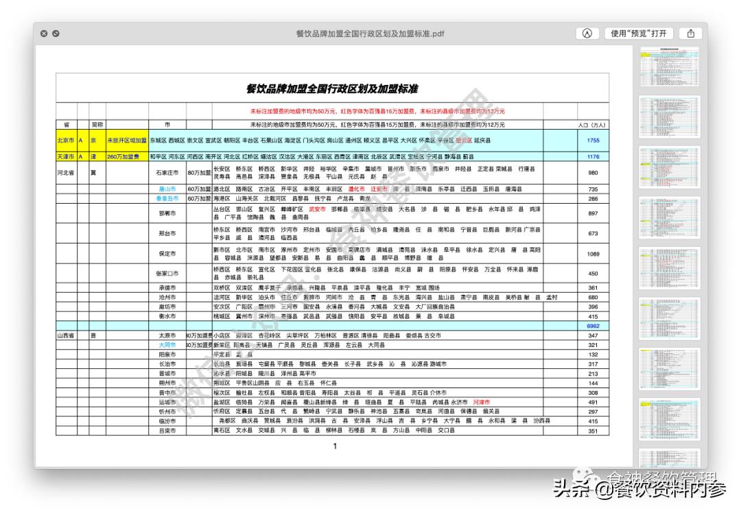Close the PDF preview with the X icon
This screenshot has height=513, width=741.
[x=44, y=32]
